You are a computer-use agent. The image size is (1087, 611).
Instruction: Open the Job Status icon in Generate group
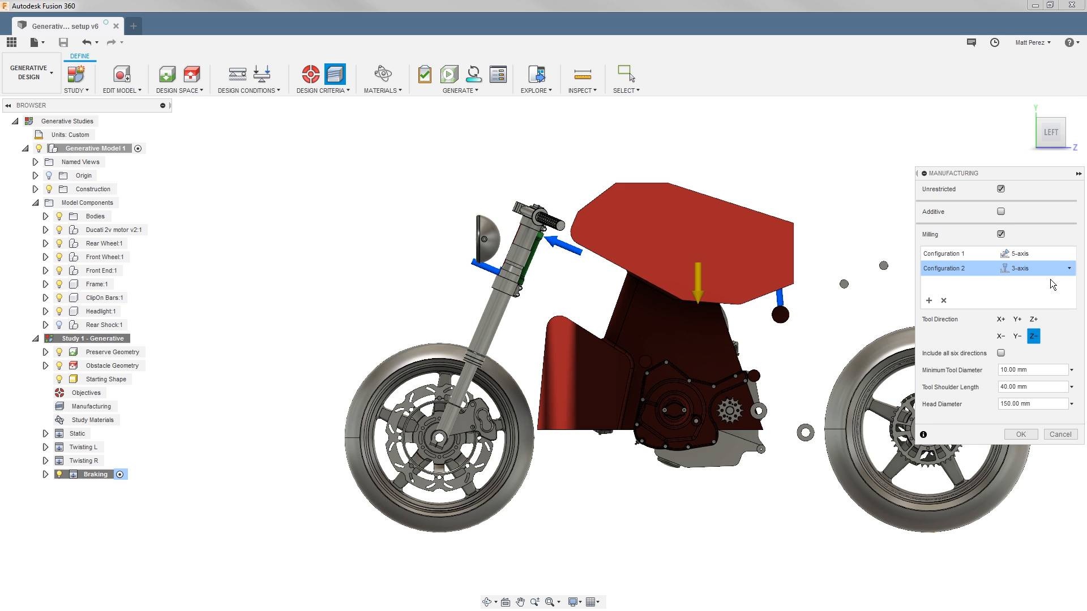[498, 74]
